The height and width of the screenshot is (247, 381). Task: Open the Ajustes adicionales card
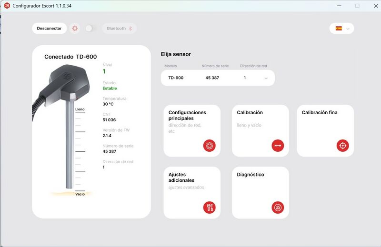[x=192, y=193]
